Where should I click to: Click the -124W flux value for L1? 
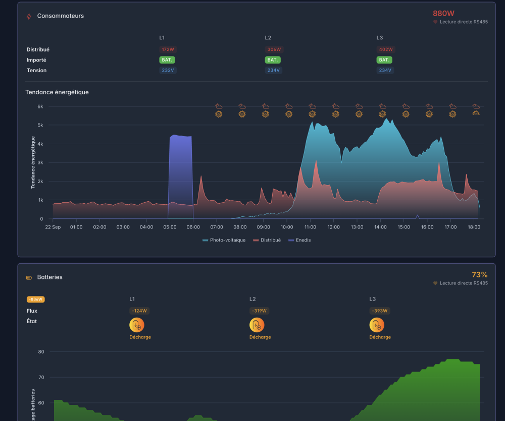tap(139, 311)
